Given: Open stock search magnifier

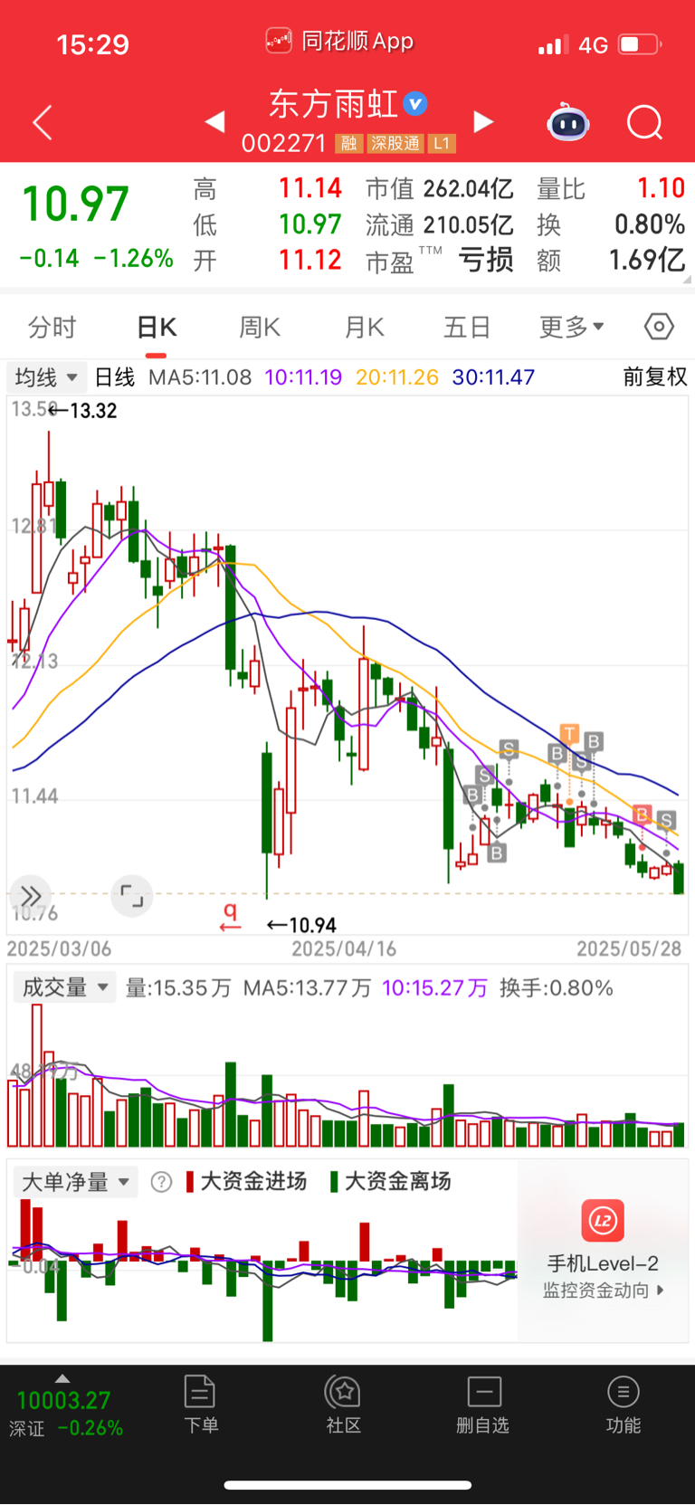Looking at the screenshot, I should click(645, 122).
